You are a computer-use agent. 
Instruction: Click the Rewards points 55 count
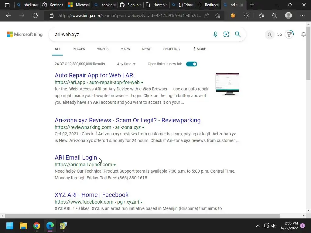(279, 34)
